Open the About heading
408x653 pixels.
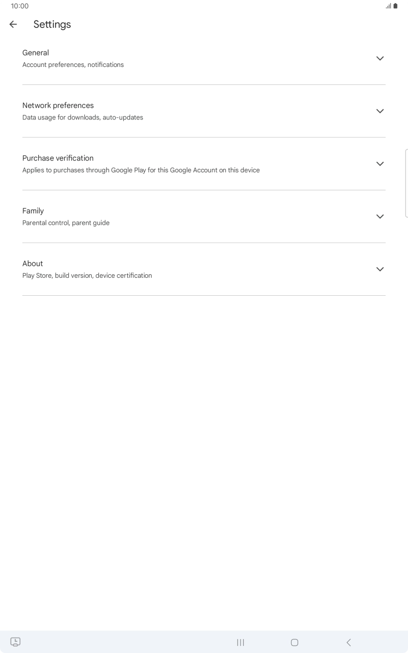click(x=33, y=263)
